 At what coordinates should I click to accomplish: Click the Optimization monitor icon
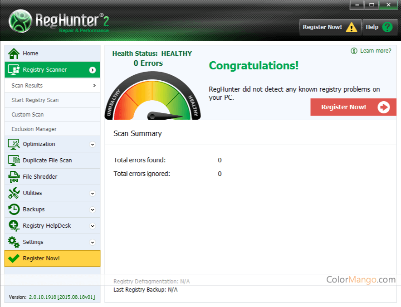coord(14,144)
